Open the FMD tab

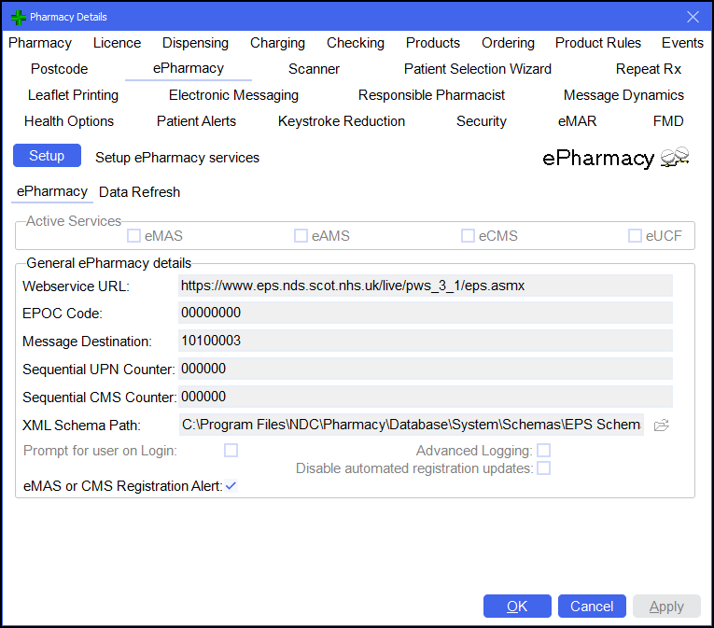tap(668, 121)
